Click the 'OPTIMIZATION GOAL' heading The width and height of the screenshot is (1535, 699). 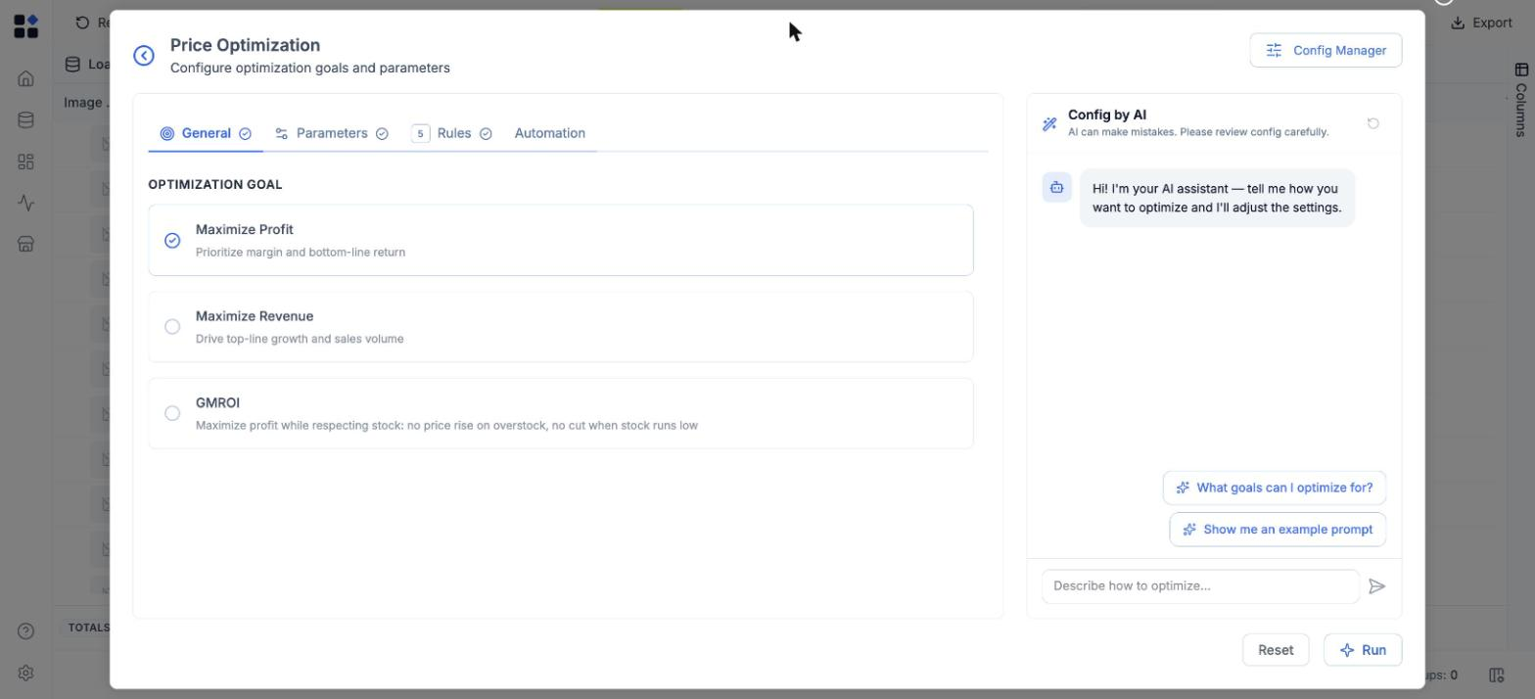[215, 184]
